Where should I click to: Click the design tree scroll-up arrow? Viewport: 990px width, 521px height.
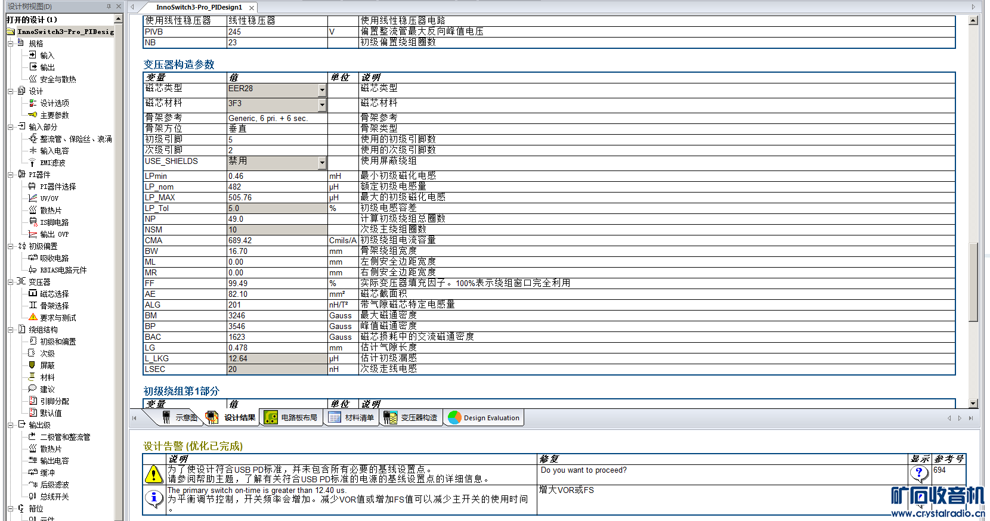pyautogui.click(x=118, y=19)
